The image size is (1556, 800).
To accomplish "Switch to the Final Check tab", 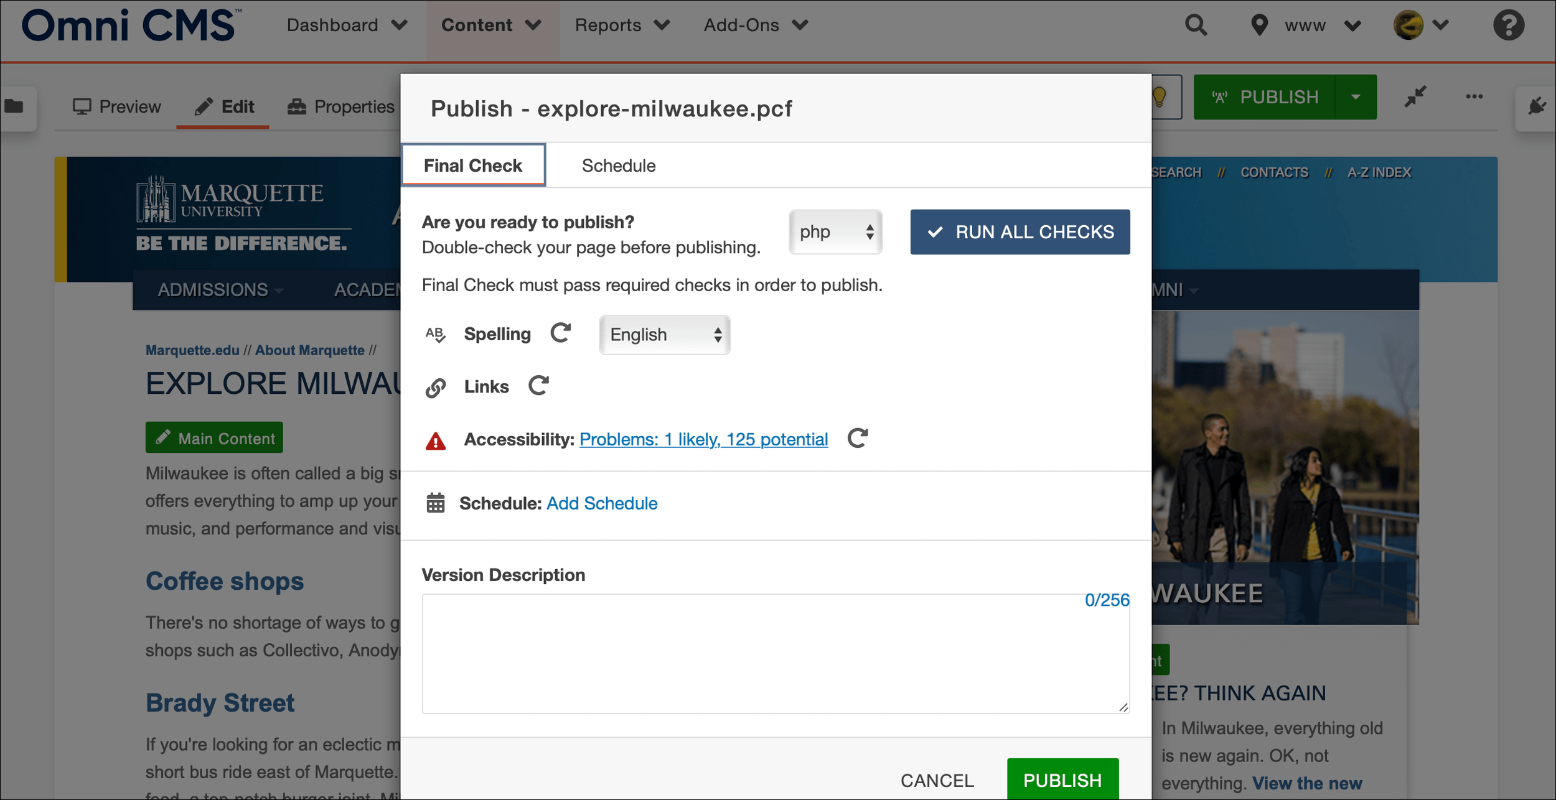I will point(473,165).
